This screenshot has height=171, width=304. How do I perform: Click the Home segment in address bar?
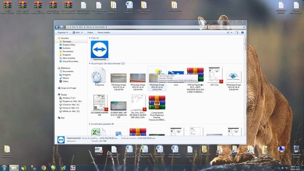(89, 27)
